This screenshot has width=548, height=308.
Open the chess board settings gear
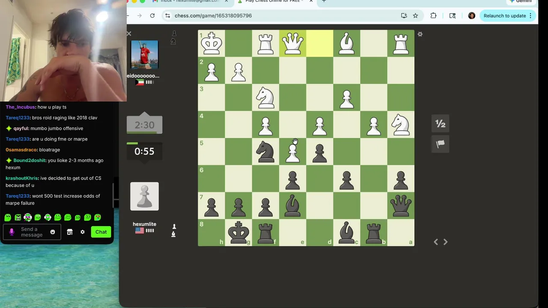(x=420, y=34)
